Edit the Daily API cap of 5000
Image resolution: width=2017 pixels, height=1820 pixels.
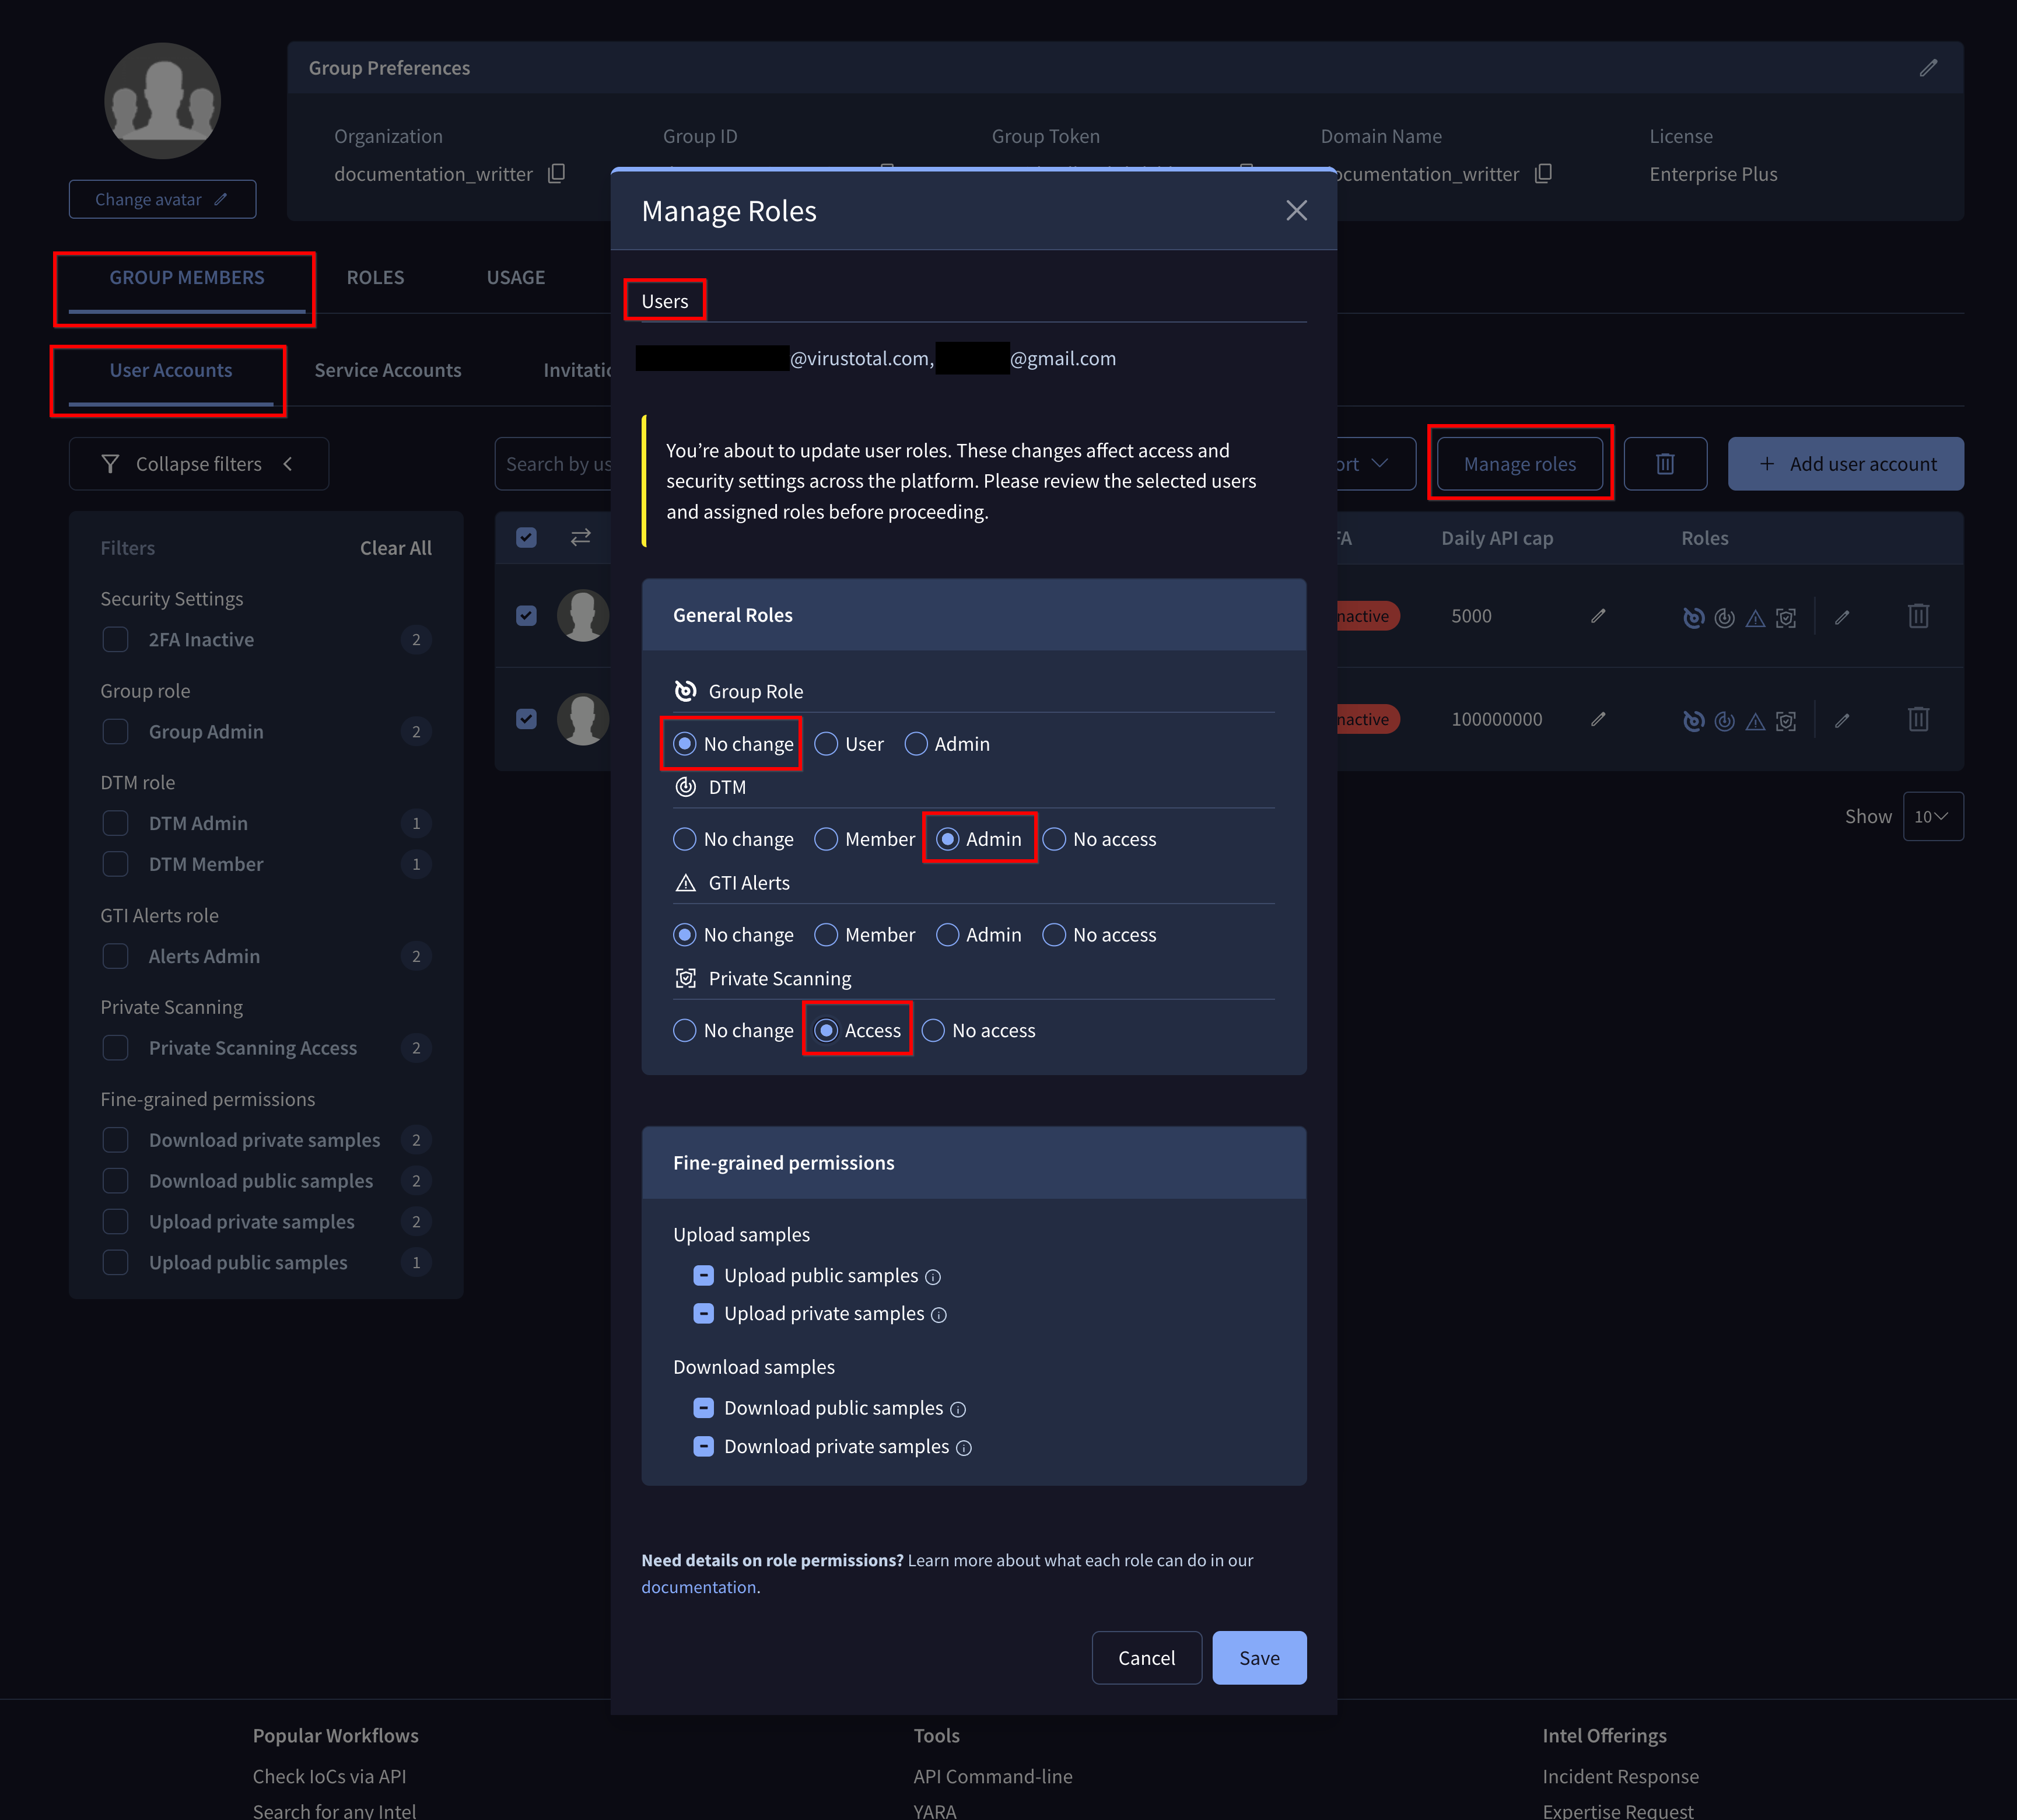pos(1598,616)
